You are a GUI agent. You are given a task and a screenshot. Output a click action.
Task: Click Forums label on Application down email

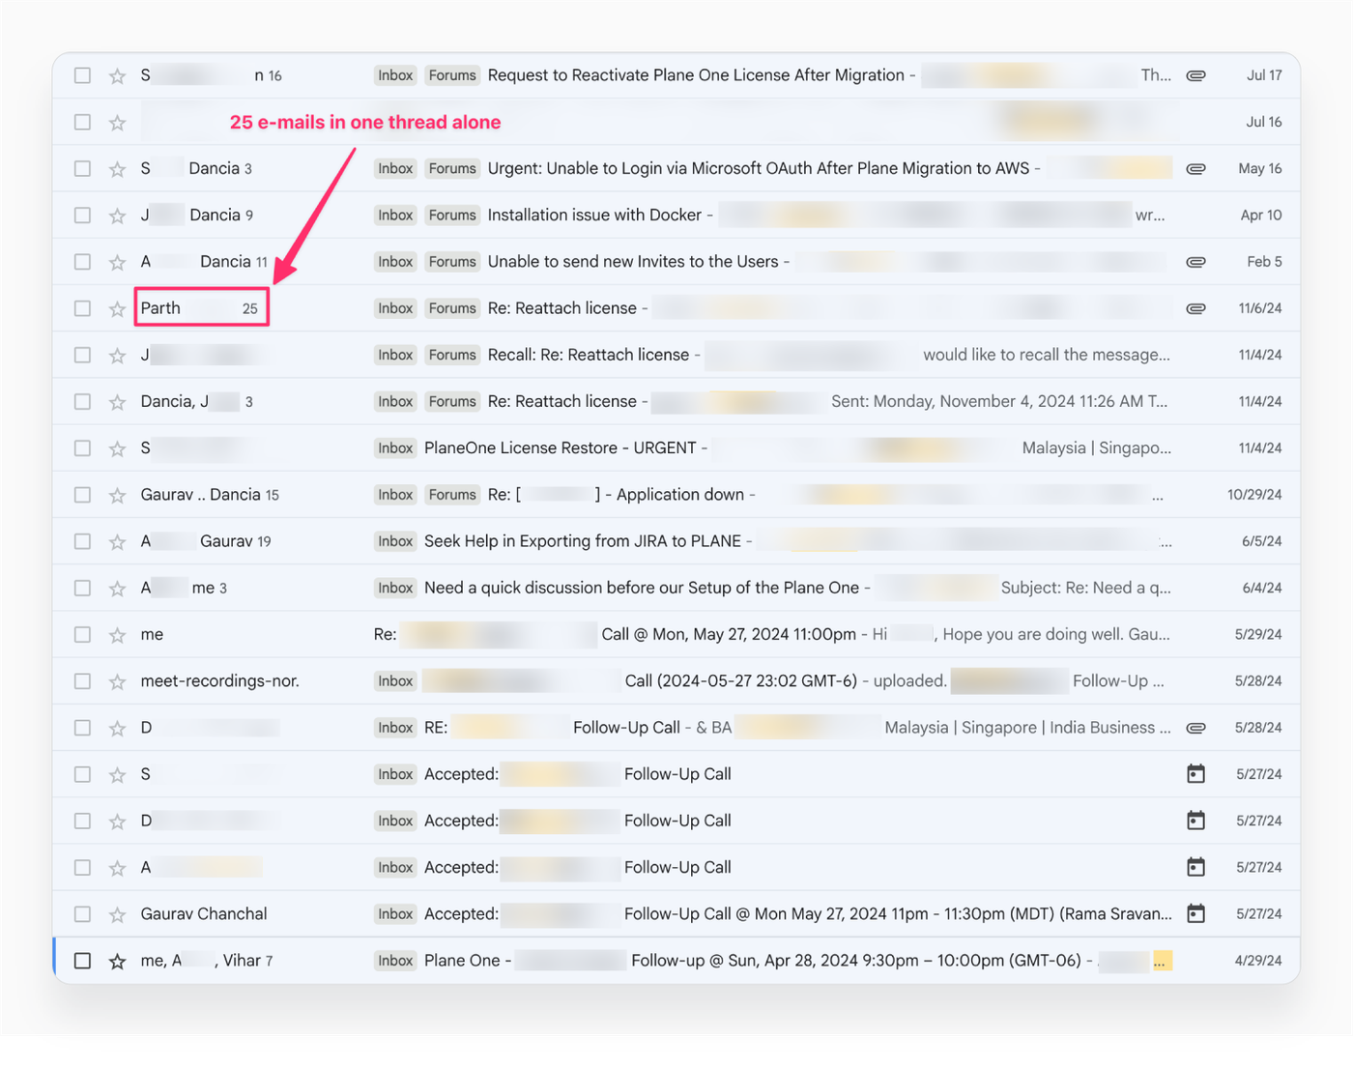click(x=452, y=495)
